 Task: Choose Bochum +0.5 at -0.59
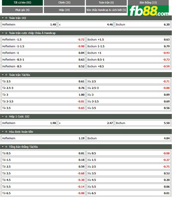tap(128, 66)
